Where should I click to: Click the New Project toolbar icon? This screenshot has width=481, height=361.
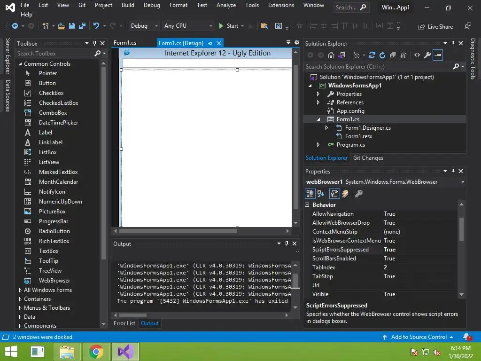coord(46,26)
